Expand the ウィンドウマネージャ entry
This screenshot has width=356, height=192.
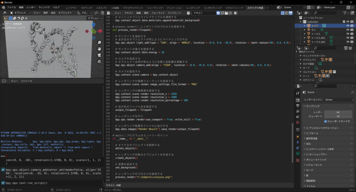300,56
